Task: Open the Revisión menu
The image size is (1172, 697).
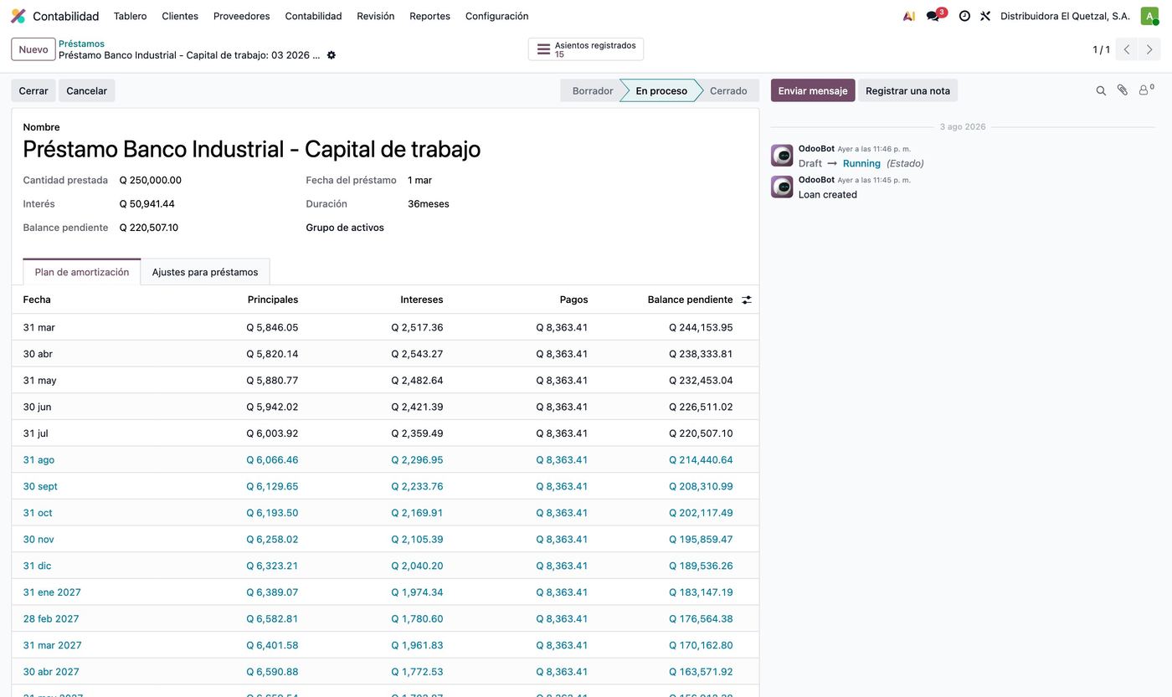Action: tap(375, 16)
